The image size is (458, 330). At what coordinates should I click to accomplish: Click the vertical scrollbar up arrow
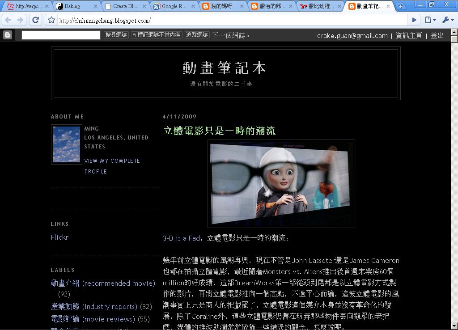[x=454, y=32]
